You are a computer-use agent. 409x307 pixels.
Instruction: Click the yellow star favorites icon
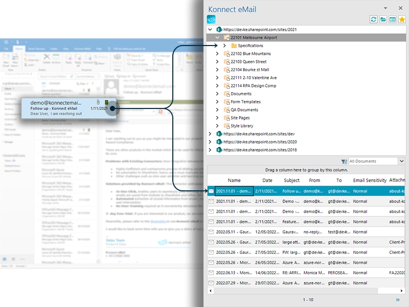[402, 19]
